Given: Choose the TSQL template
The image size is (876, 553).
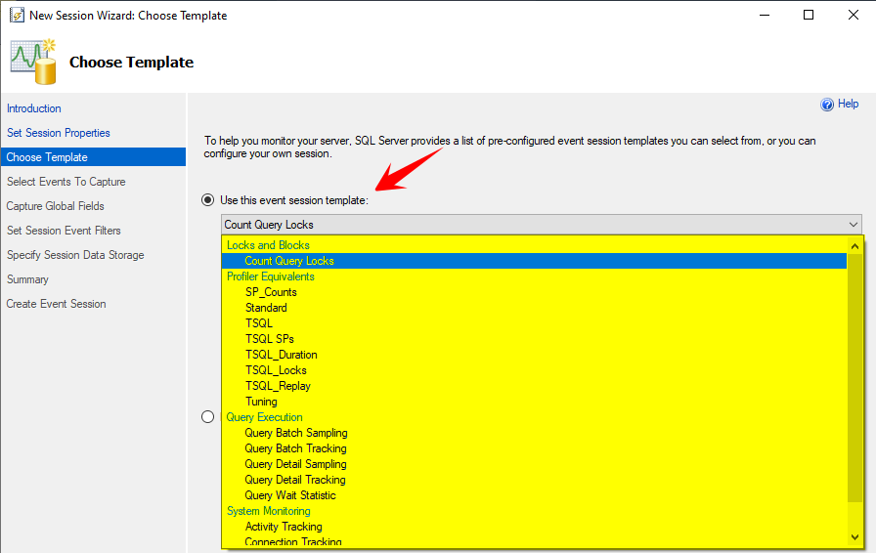Looking at the screenshot, I should point(259,323).
